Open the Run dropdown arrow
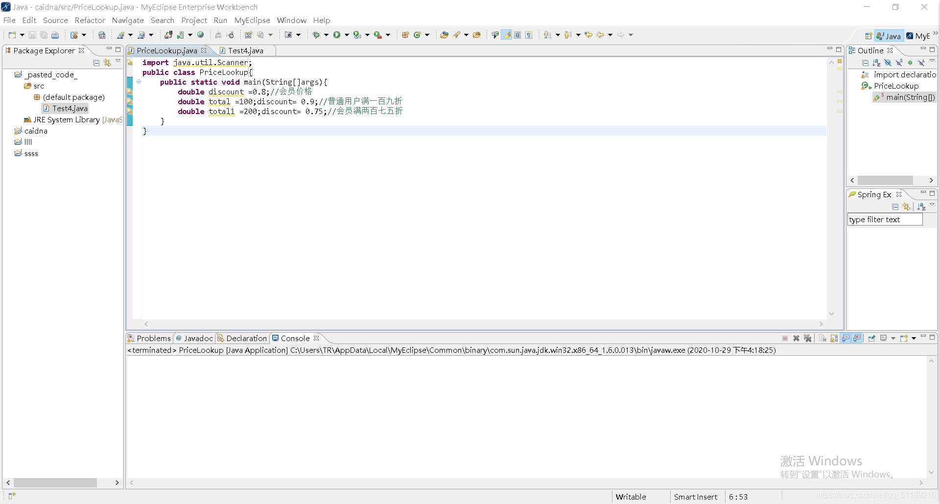940x504 pixels. pyautogui.click(x=347, y=35)
